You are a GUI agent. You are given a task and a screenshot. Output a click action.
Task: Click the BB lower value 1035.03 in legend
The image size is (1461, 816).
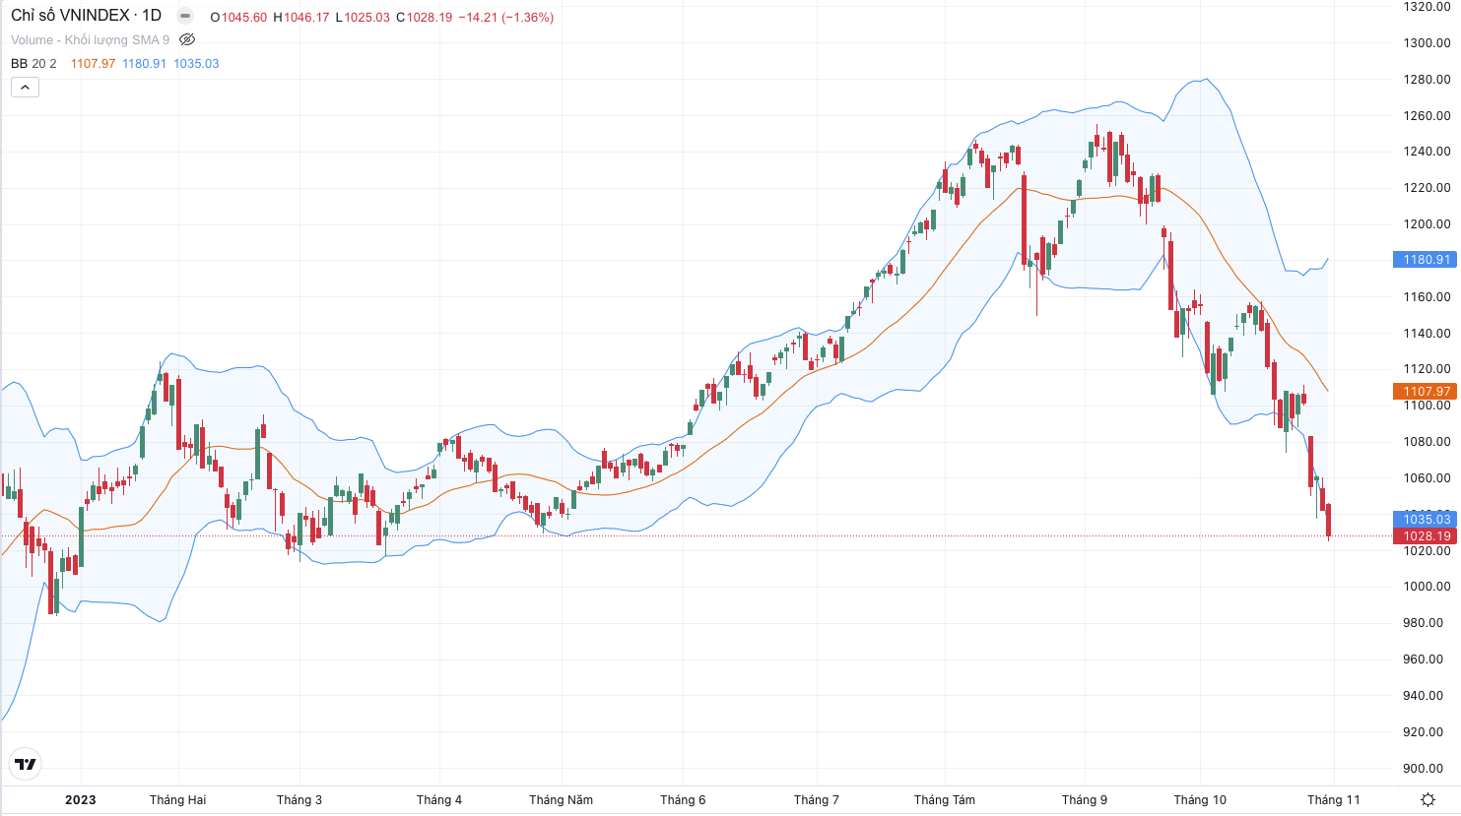pos(196,63)
